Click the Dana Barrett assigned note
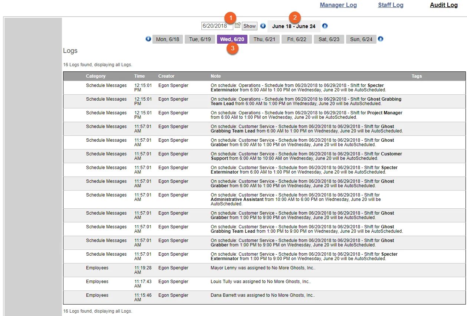 pyautogui.click(x=263, y=295)
